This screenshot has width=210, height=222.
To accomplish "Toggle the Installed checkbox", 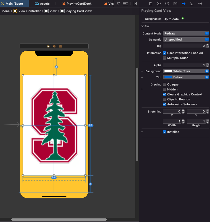I will pyautogui.click(x=164, y=132).
